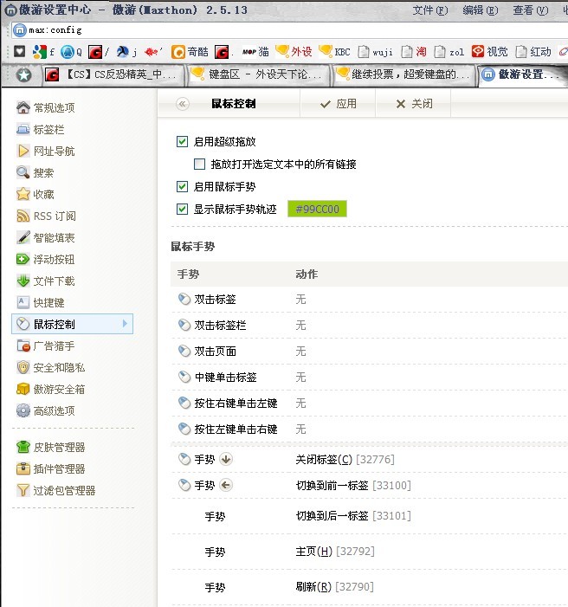Open 查看(V) menu
This screenshot has width=568, height=607.
click(x=531, y=10)
